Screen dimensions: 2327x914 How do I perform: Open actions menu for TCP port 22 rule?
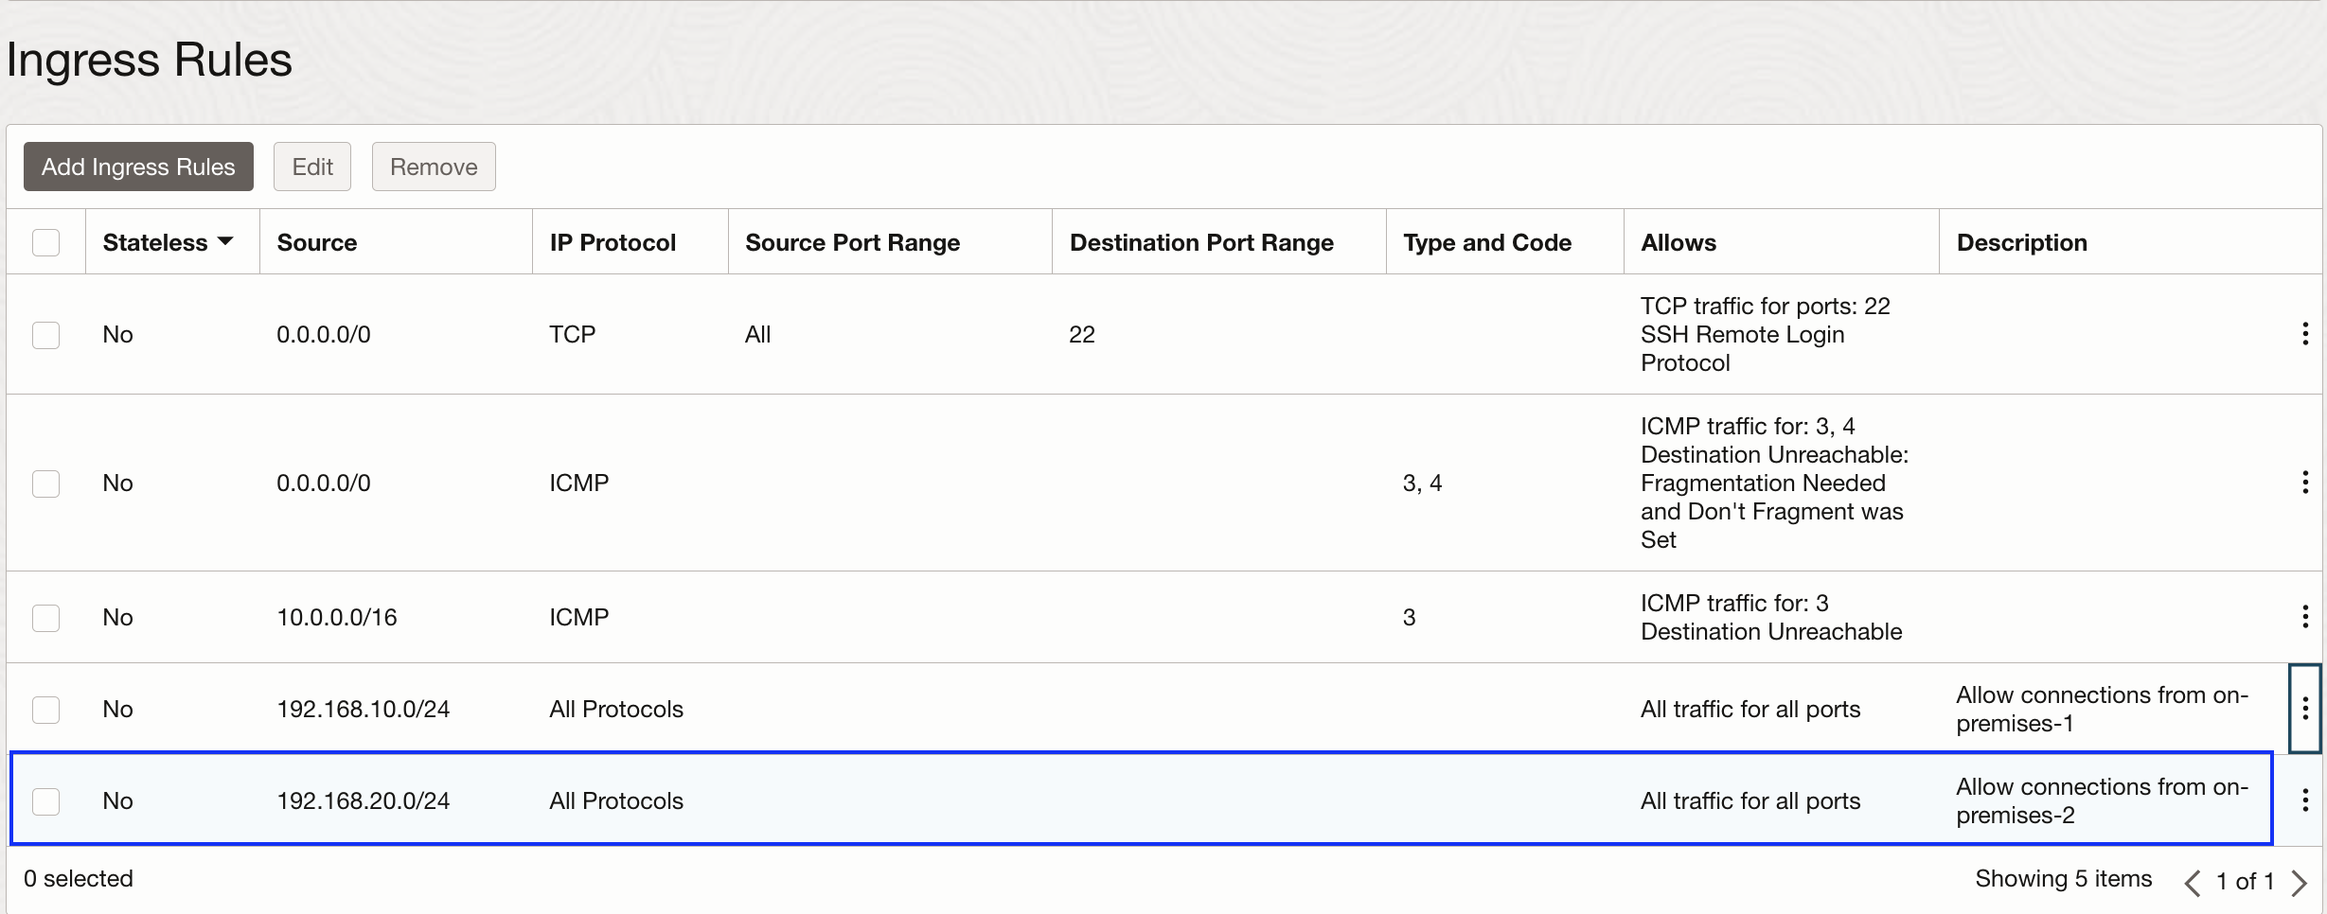click(x=2304, y=334)
